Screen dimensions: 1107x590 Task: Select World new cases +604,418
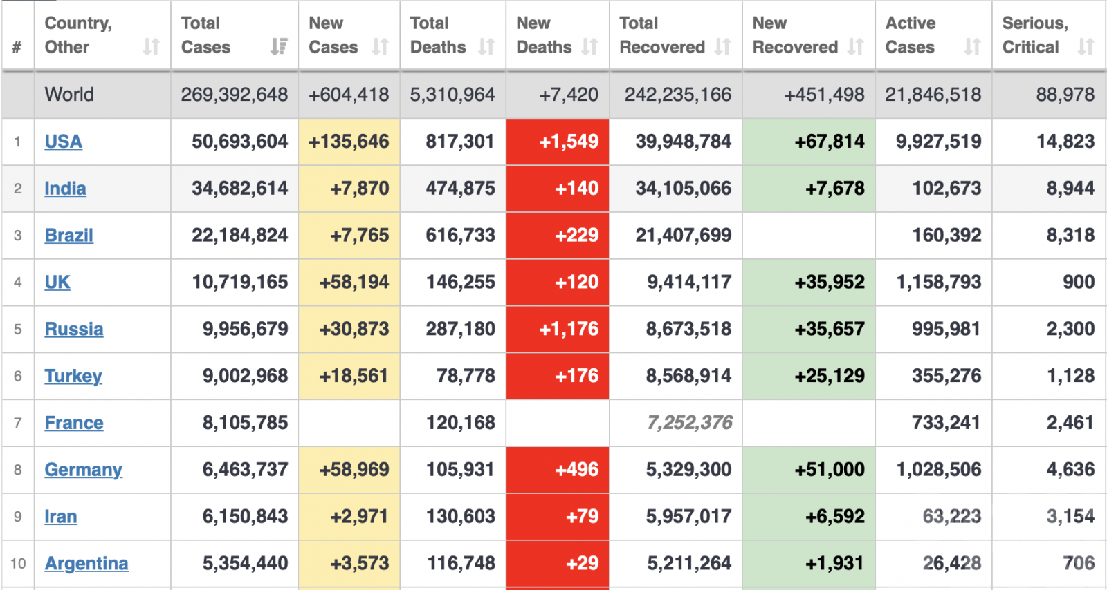click(x=349, y=95)
